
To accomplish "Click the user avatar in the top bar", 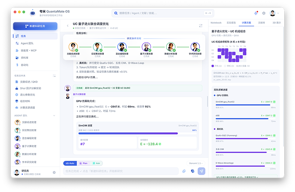I will point(273,13).
